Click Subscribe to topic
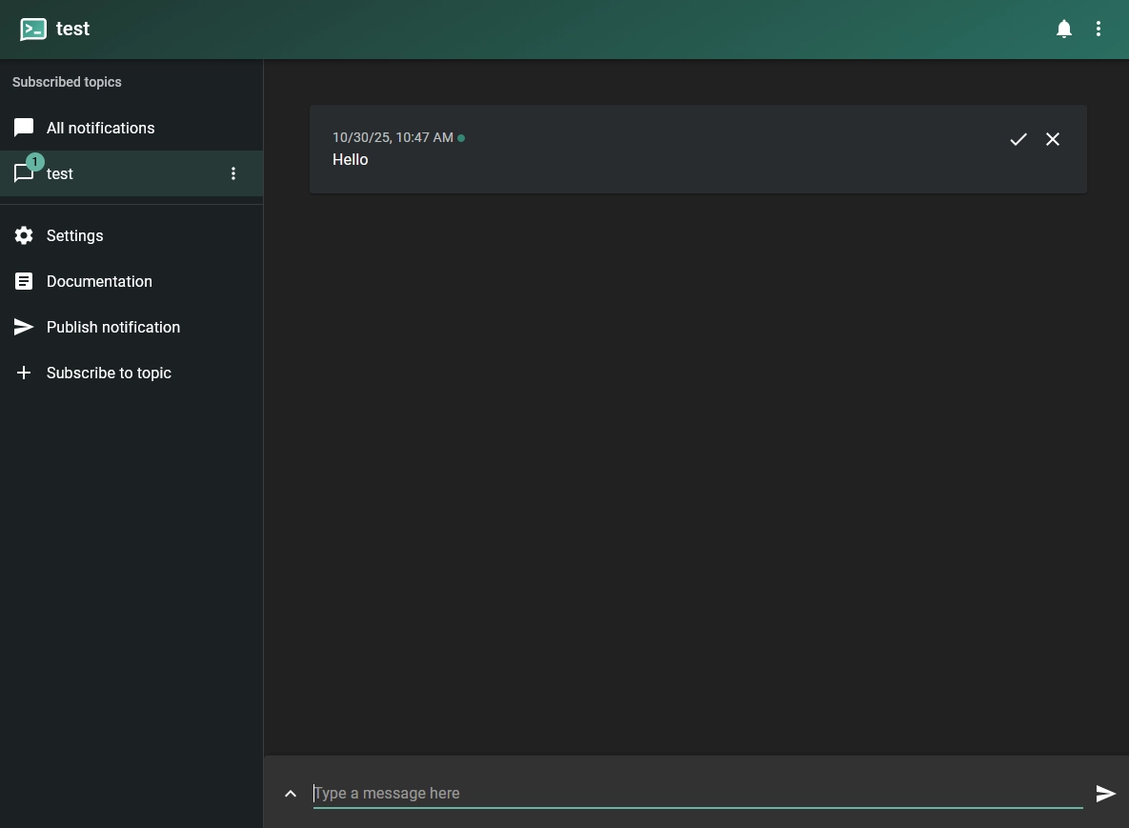The image size is (1129, 828). [109, 373]
